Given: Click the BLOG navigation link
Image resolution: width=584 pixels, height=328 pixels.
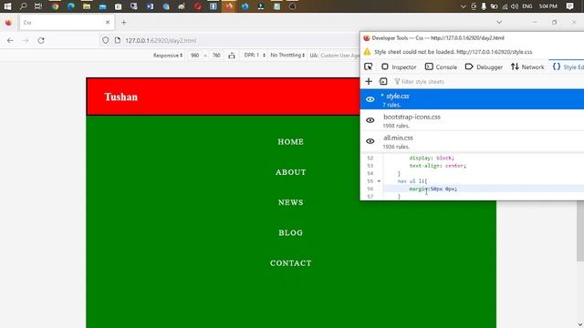Looking at the screenshot, I should (x=291, y=233).
